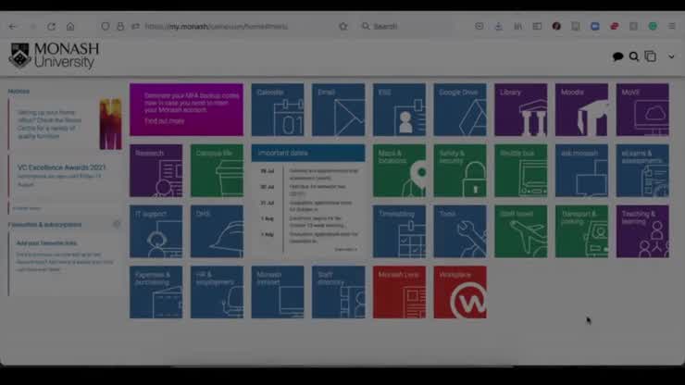Image resolution: width=685 pixels, height=385 pixels.
Task: Open the OHS tile
Action: 217,231
